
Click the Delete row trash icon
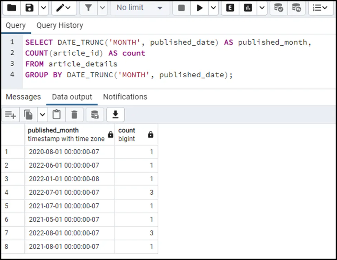pyautogui.click(x=74, y=114)
